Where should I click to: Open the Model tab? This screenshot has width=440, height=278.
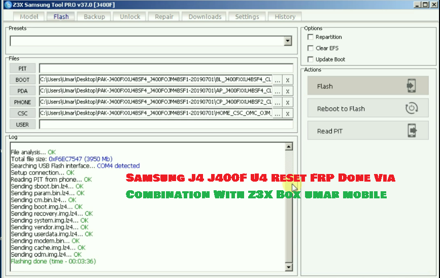29,17
